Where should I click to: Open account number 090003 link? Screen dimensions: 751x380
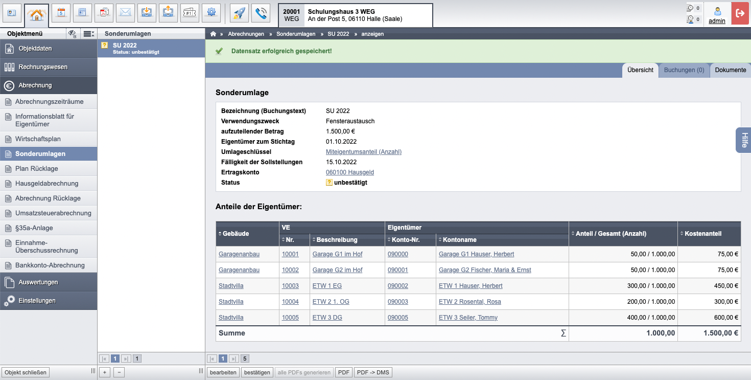click(x=398, y=302)
